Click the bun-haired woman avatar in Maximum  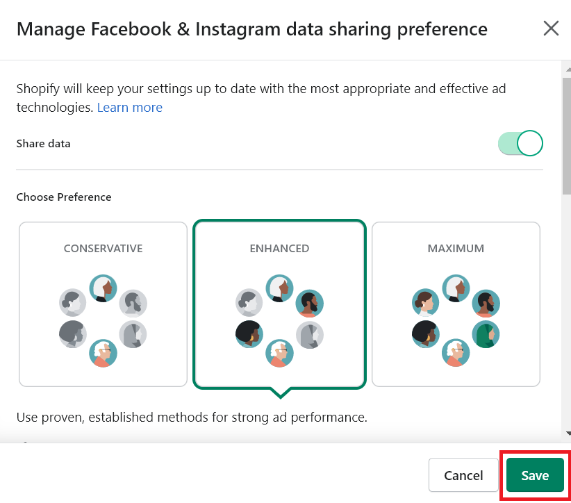pyautogui.click(x=425, y=302)
